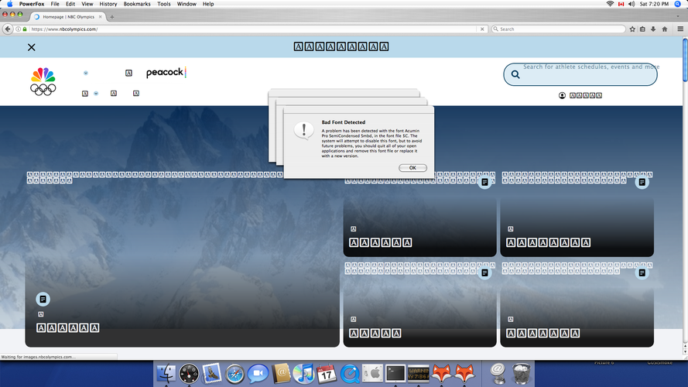
Task: Go to the browser home icon
Action: tap(665, 29)
